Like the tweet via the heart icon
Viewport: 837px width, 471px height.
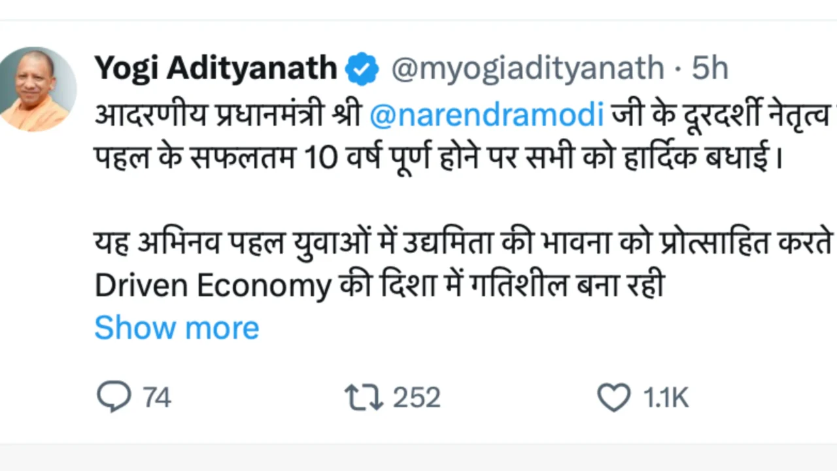(613, 396)
